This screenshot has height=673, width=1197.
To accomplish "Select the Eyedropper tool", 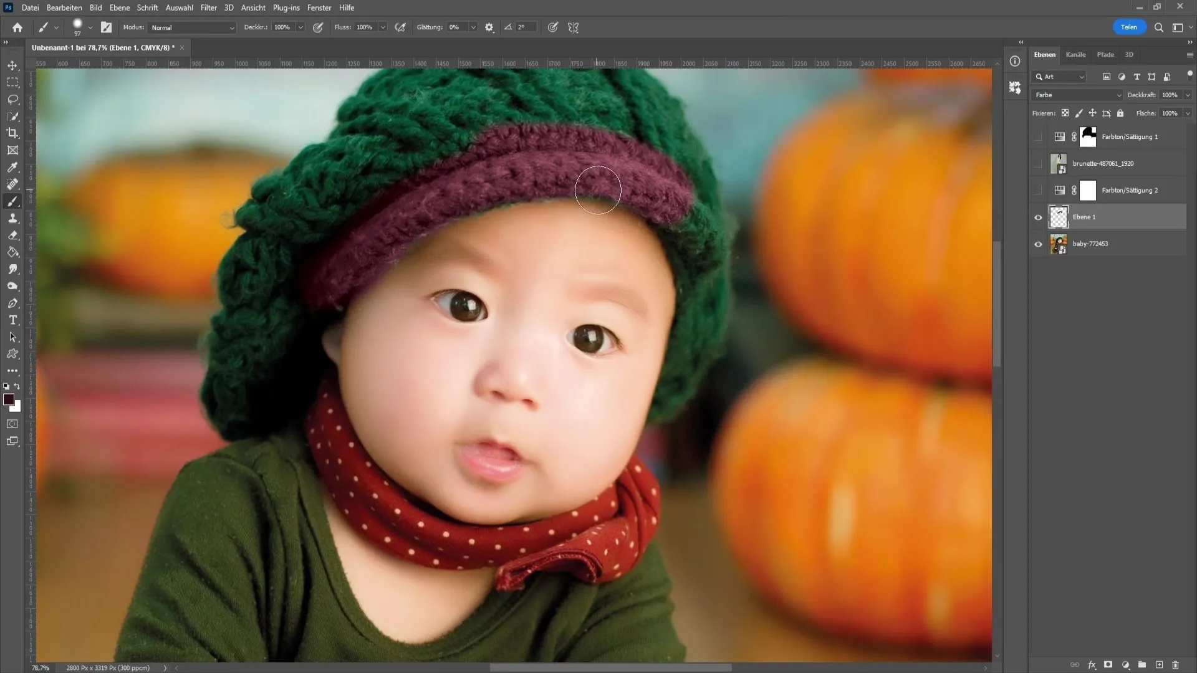I will pyautogui.click(x=12, y=168).
